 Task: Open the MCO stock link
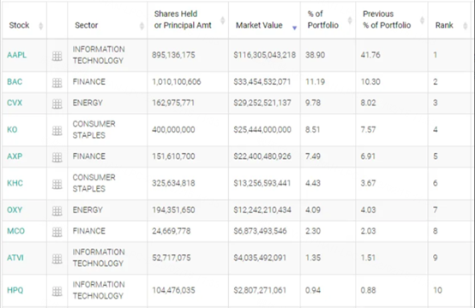[15, 231]
